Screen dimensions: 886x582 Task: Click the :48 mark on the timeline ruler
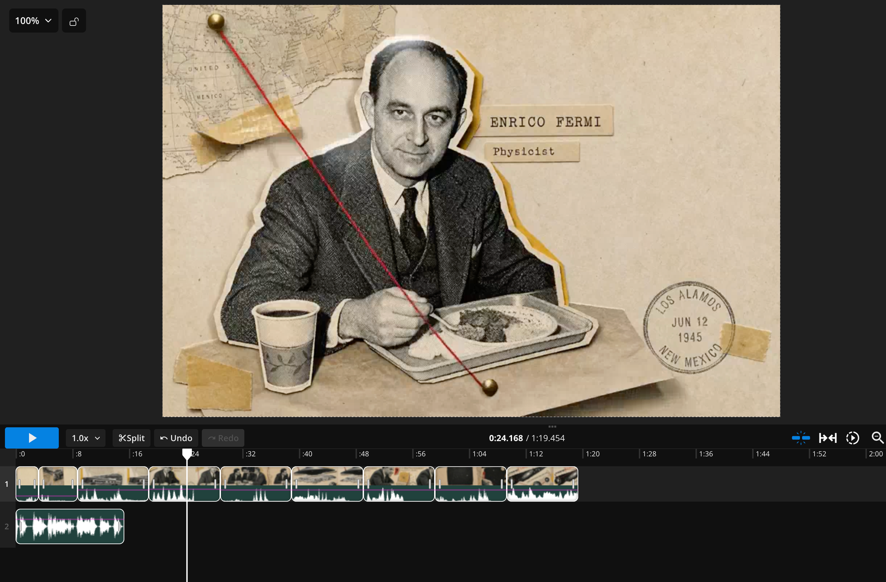[x=364, y=454]
